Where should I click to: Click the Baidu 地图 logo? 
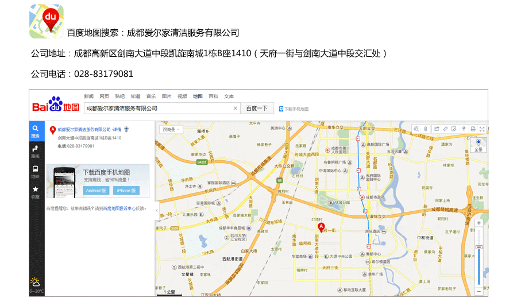pyautogui.click(x=56, y=104)
